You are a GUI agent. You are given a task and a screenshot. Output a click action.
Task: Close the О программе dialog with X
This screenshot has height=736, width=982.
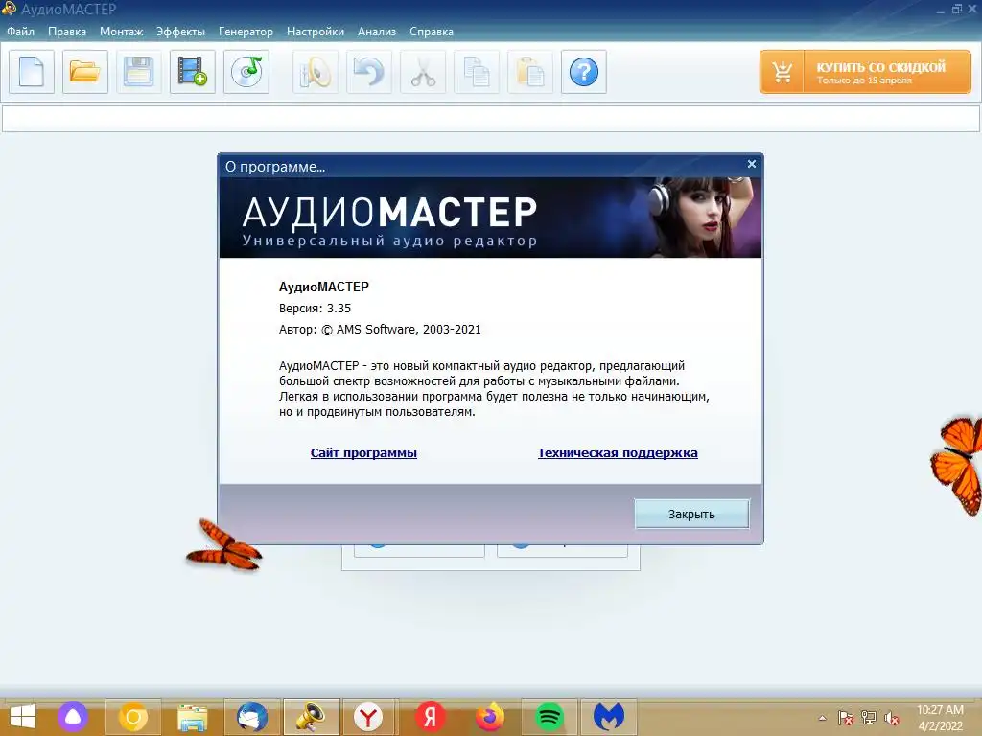click(x=752, y=164)
